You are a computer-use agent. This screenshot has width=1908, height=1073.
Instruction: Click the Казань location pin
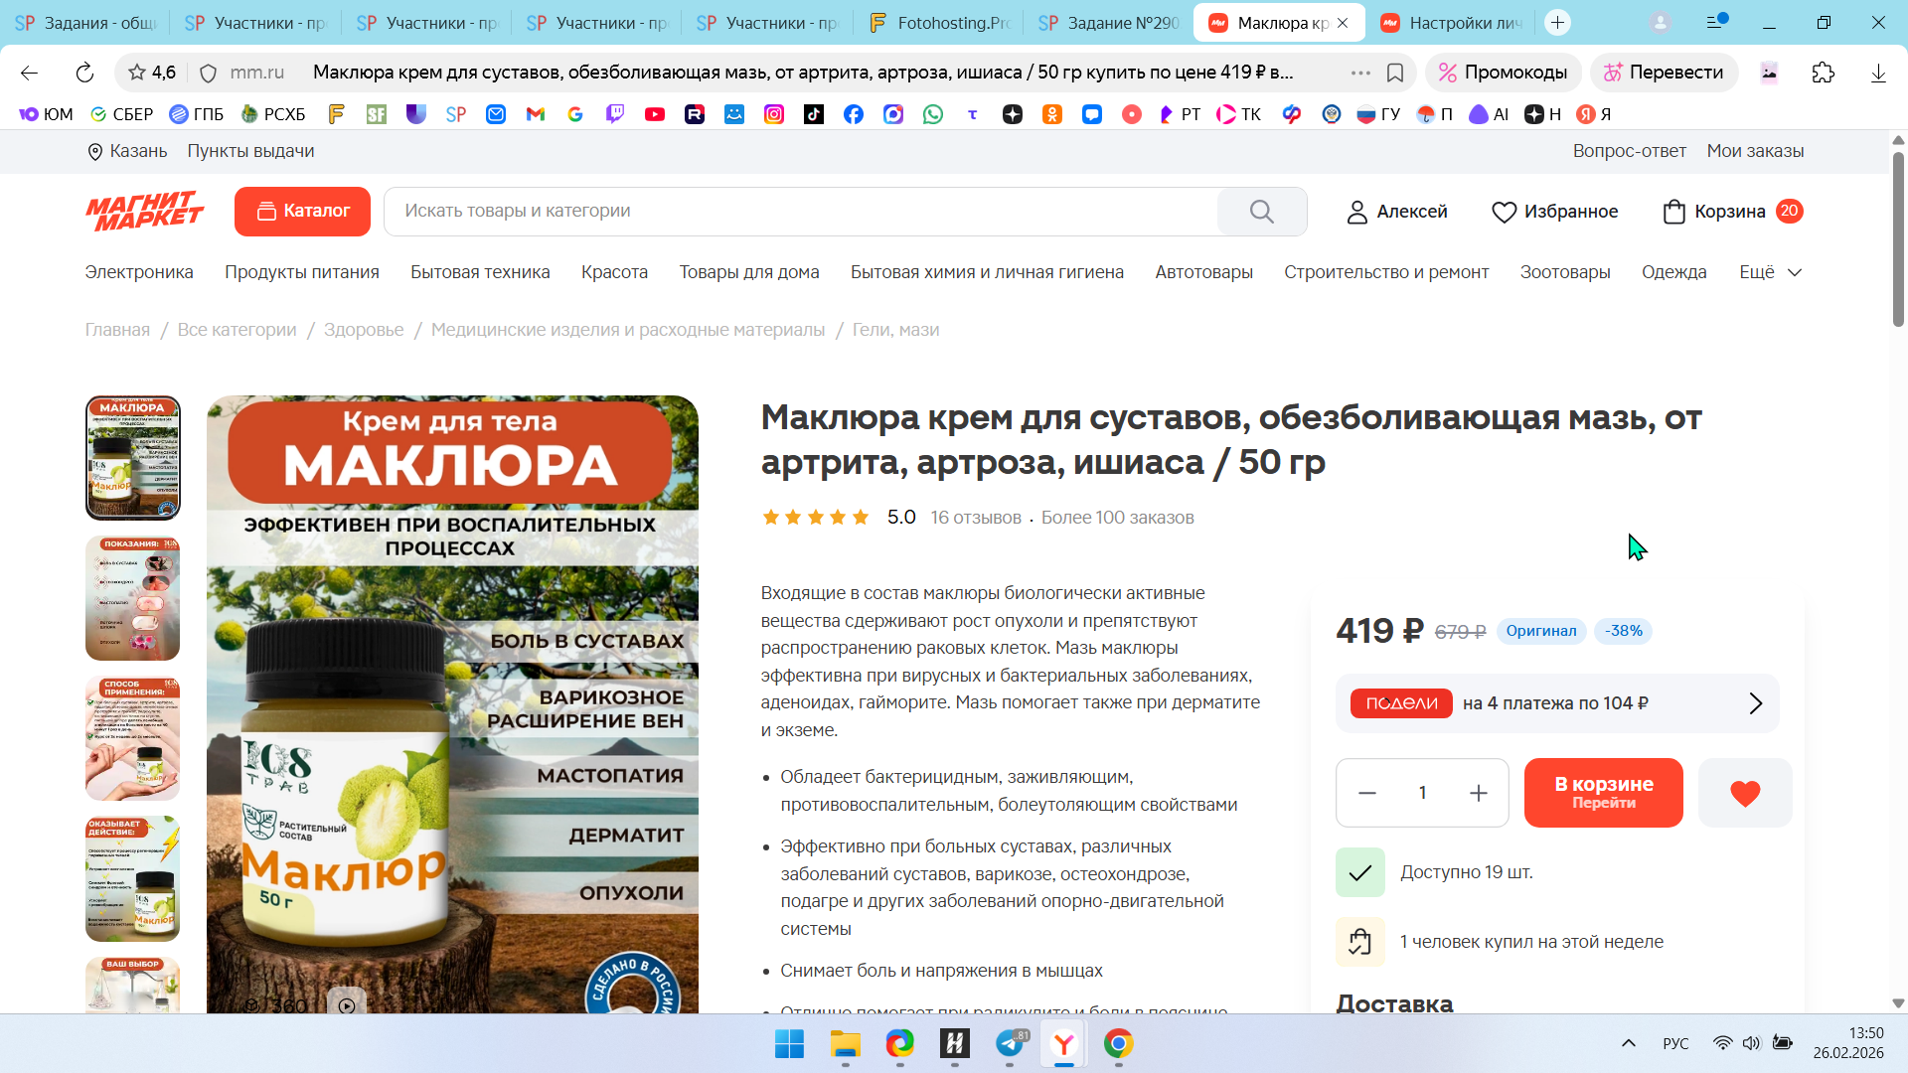coord(95,151)
